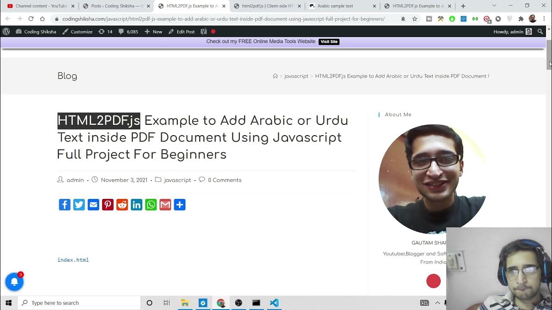The width and height of the screenshot is (552, 310).
Task: Share post on Twitter icon
Action: click(79, 205)
